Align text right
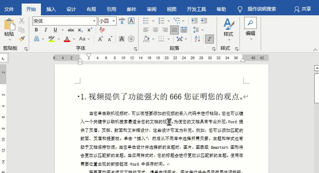 point(165,30)
